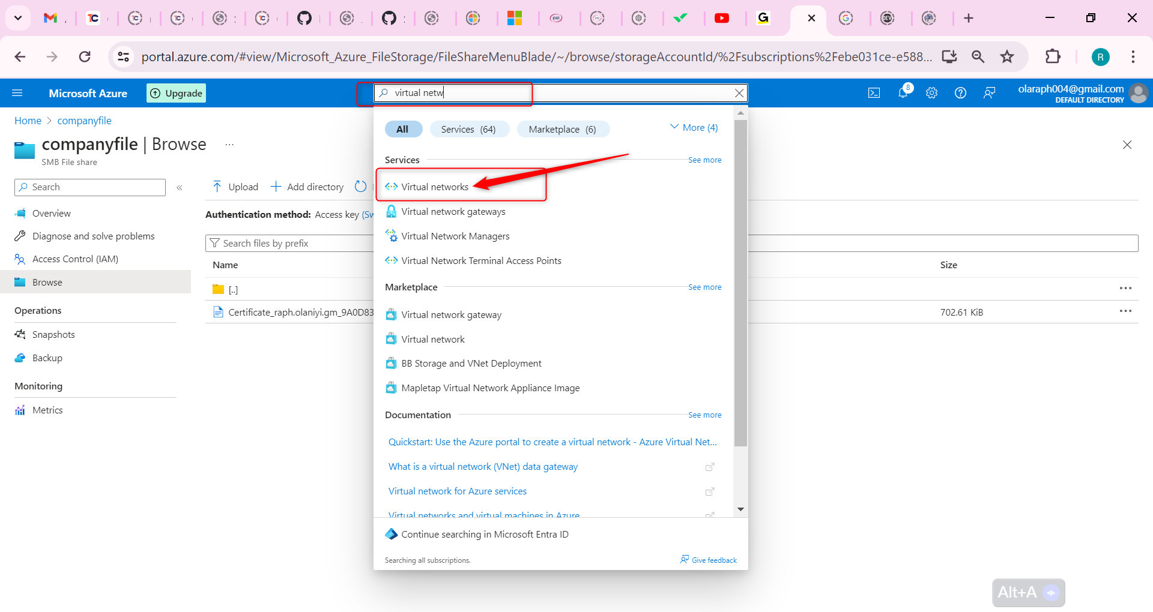Click the Upgrade button
The width and height of the screenshot is (1153, 612).
point(177,93)
